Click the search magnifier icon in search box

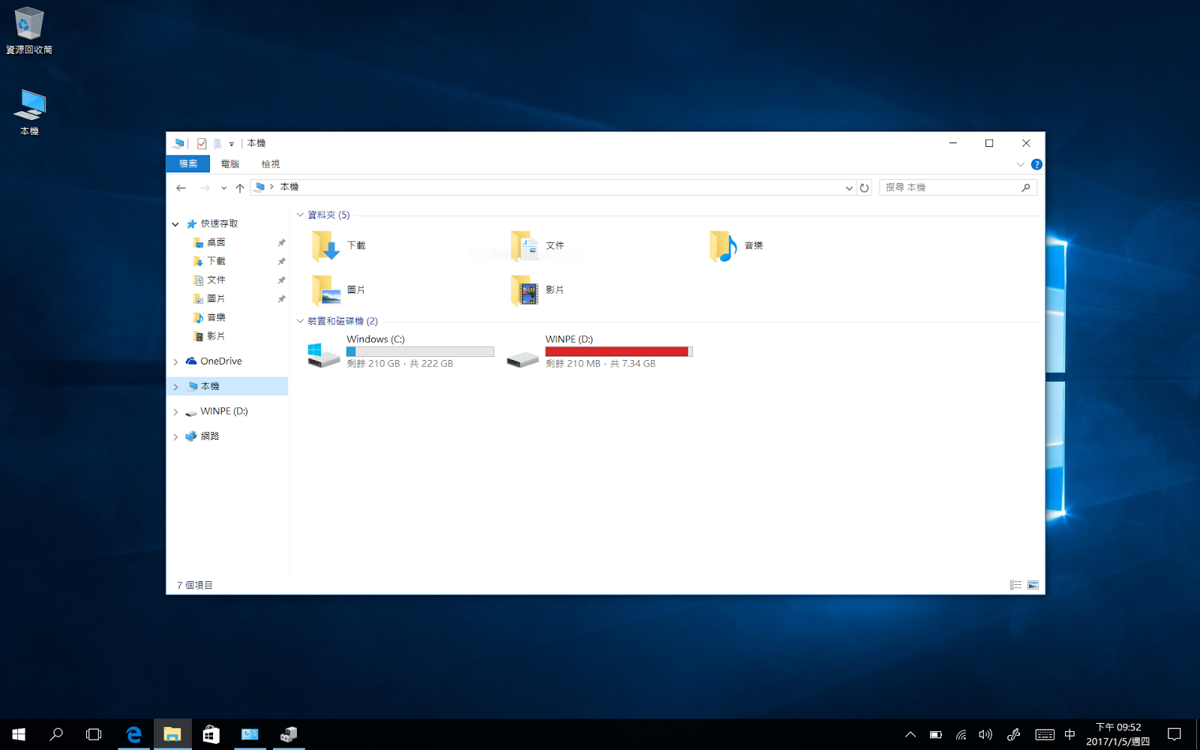click(1026, 187)
